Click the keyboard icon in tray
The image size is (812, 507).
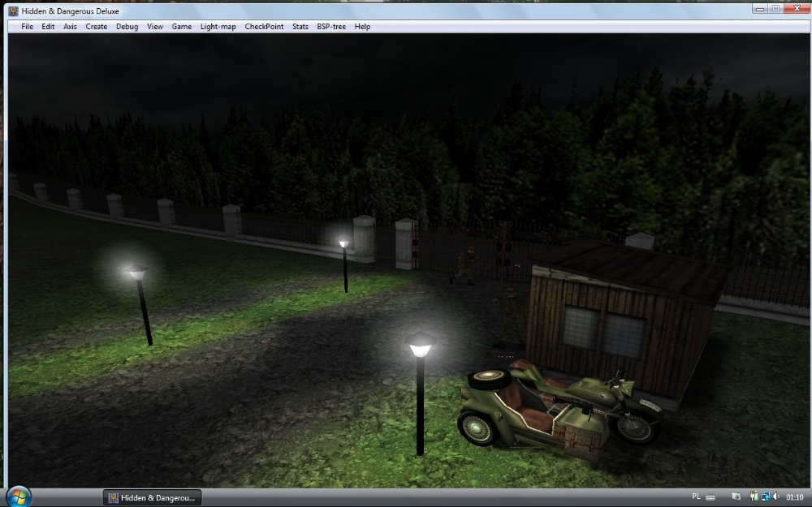(710, 497)
